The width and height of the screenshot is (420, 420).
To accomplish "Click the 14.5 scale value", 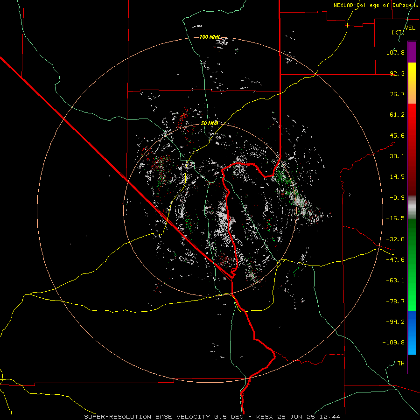I will 397,177.
